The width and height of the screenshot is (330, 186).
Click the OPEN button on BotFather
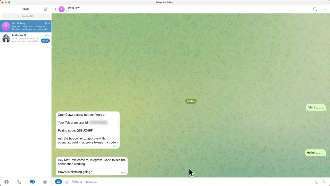[45, 41]
